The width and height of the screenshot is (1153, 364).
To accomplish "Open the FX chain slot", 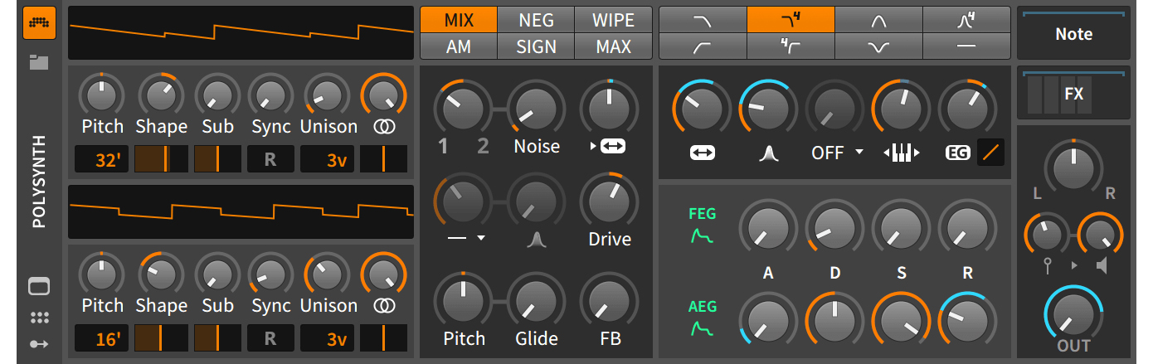I will 1073,94.
